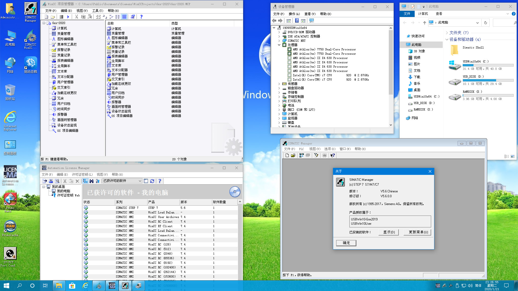Click the 确定 button in the 关于 dialog
The height and width of the screenshot is (291, 518).
[346, 243]
